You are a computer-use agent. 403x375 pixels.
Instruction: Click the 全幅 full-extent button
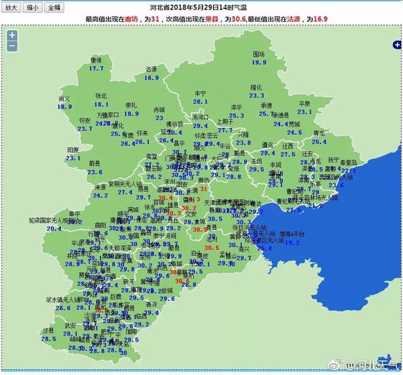(x=54, y=7)
